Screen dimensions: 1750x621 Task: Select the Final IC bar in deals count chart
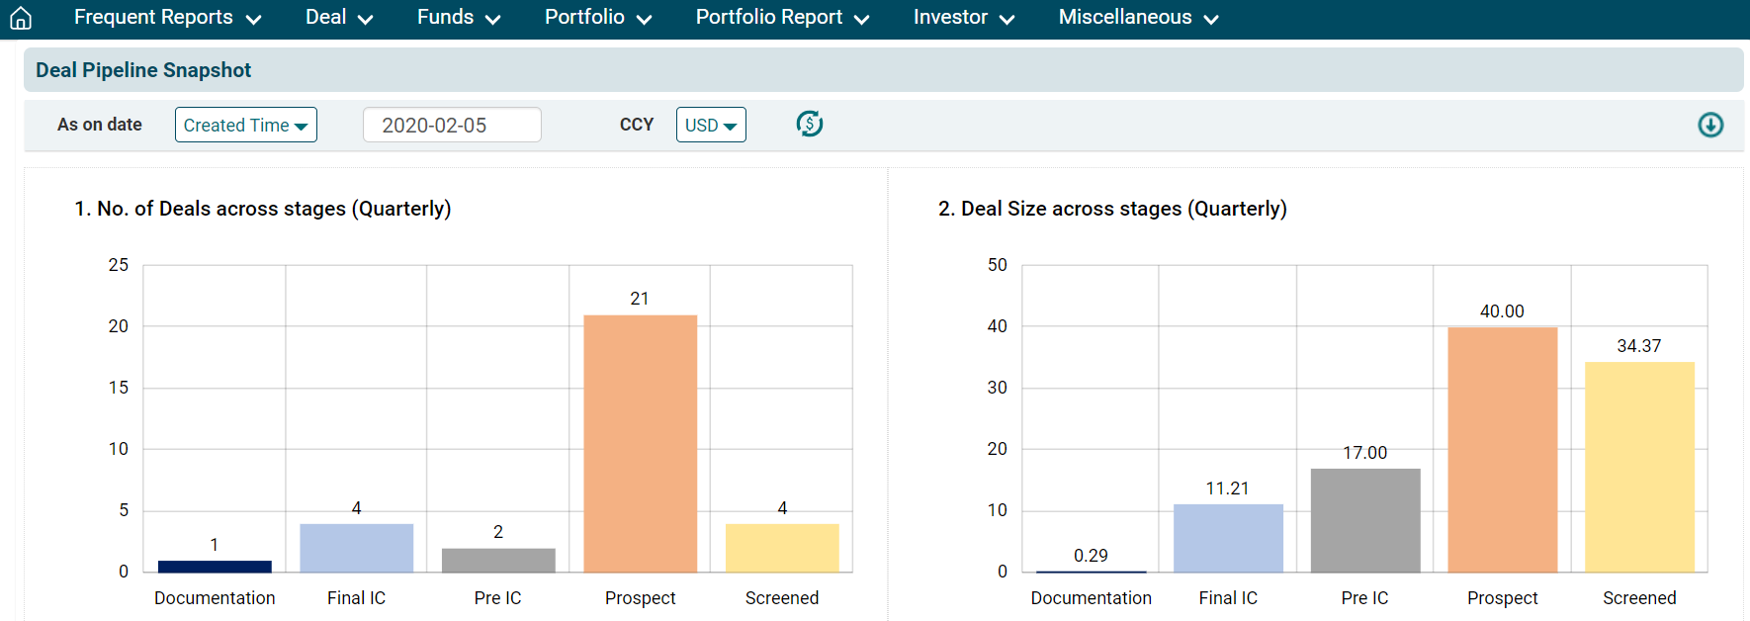(x=356, y=548)
